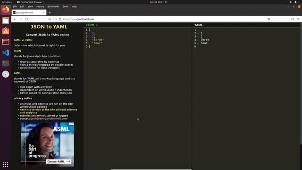The height and width of the screenshot is (170, 302).
Task: Open a new tab with the plus button
Action: [x=50, y=13]
